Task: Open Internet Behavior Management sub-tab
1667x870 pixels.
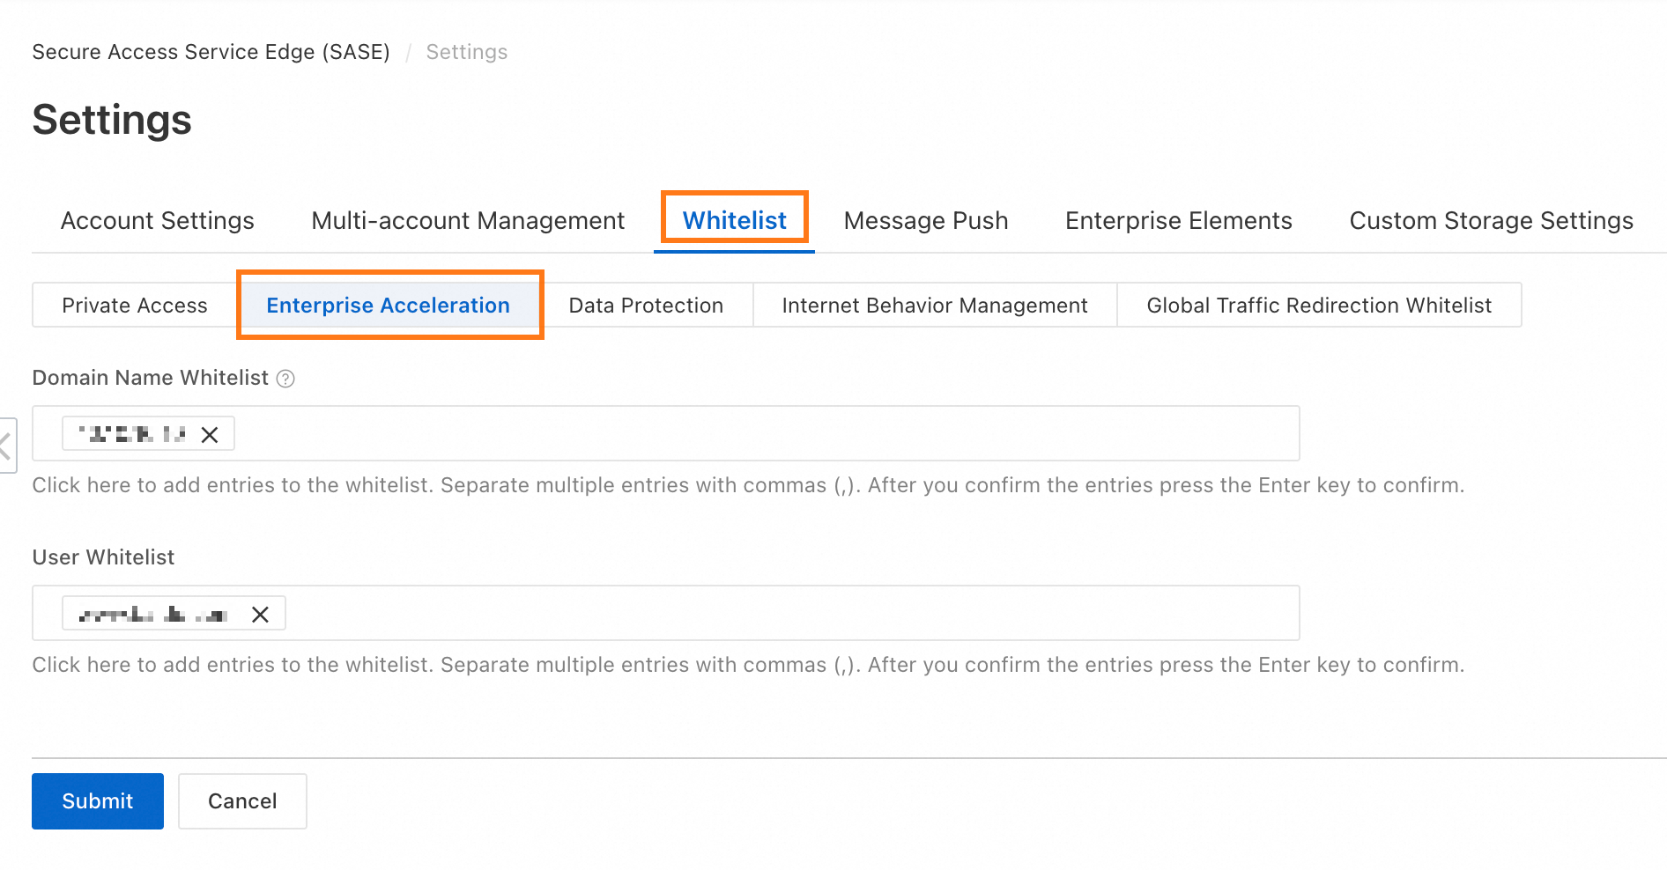Action: [x=934, y=306]
